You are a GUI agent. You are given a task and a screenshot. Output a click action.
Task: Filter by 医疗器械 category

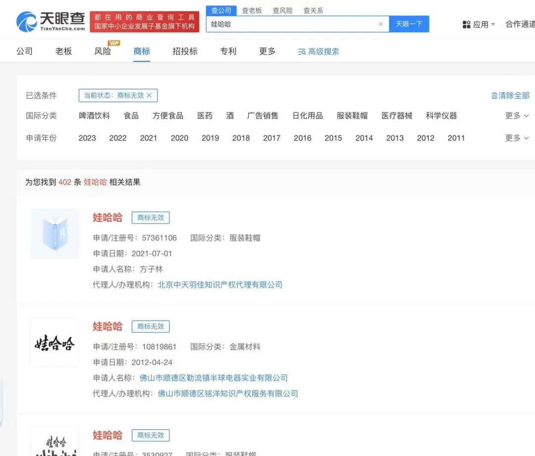coord(397,115)
